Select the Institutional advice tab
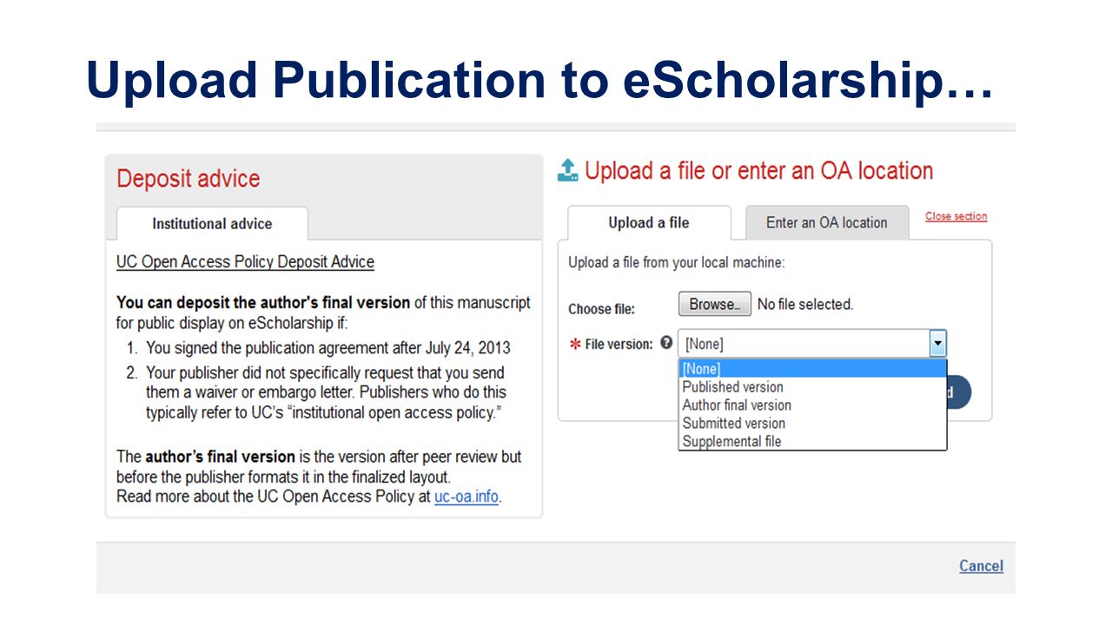Screen dimensions: 1112x625 pyautogui.click(x=212, y=224)
